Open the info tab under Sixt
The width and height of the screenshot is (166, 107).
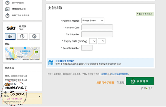pos(22,37)
